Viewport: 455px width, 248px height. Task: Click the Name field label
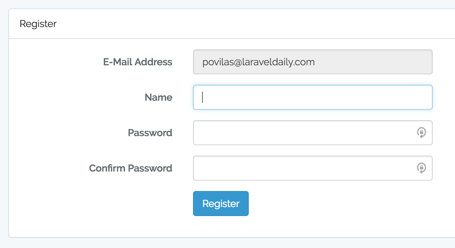(x=158, y=97)
